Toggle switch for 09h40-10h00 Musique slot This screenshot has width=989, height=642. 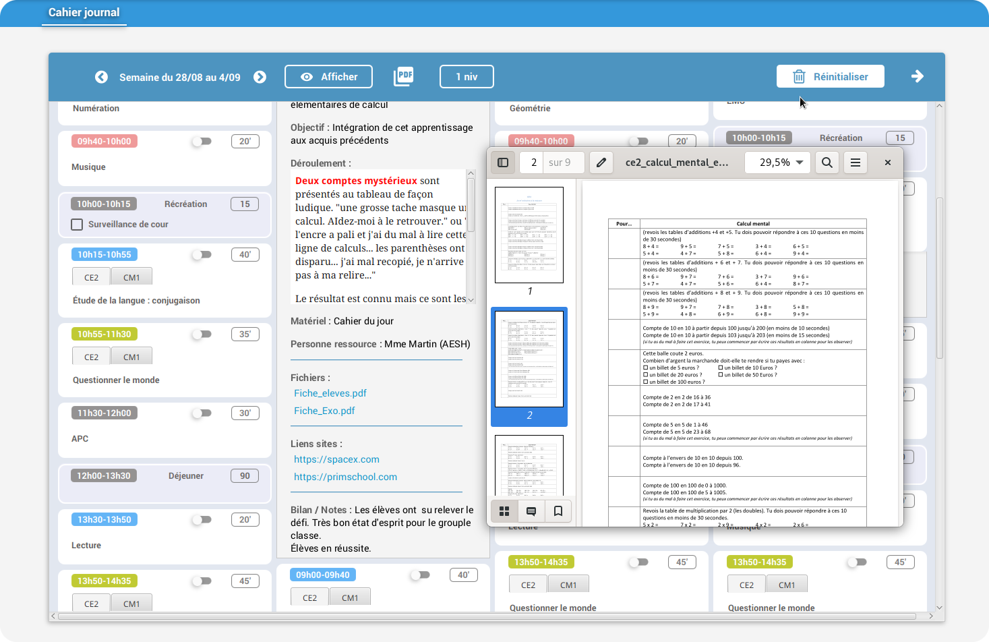point(202,141)
